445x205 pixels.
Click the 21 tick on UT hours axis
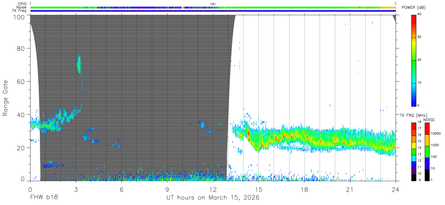tap(350, 189)
